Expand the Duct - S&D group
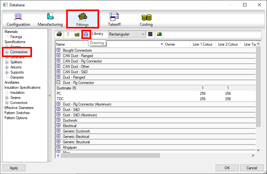Screen dimensions: 267x174 pyautogui.click(x=58, y=109)
